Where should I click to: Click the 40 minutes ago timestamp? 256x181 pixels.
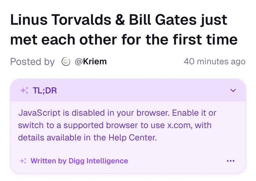click(215, 62)
